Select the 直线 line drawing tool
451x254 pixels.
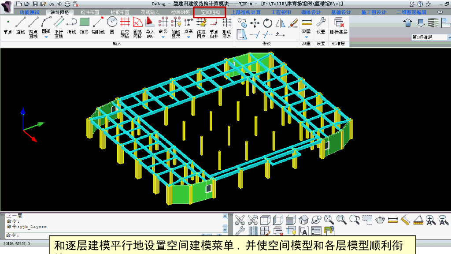point(21,26)
